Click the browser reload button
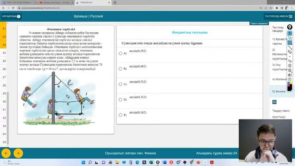This screenshot has height=166, width=295. (13, 8)
